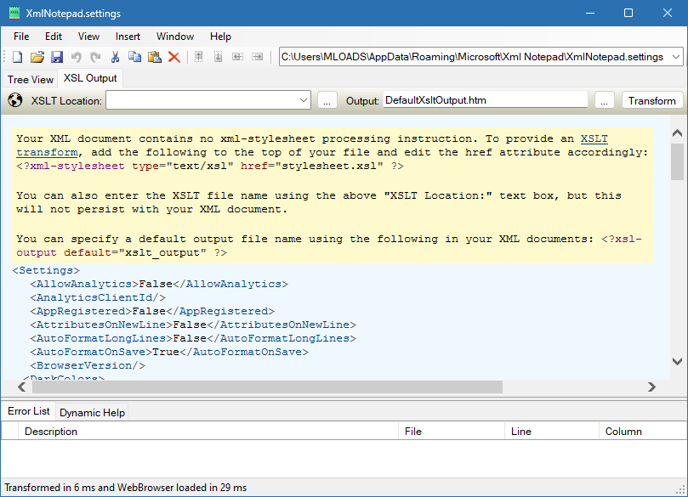The image size is (688, 497).
Task: Click the horizontal scrollbar left arrow
Action: 22,387
